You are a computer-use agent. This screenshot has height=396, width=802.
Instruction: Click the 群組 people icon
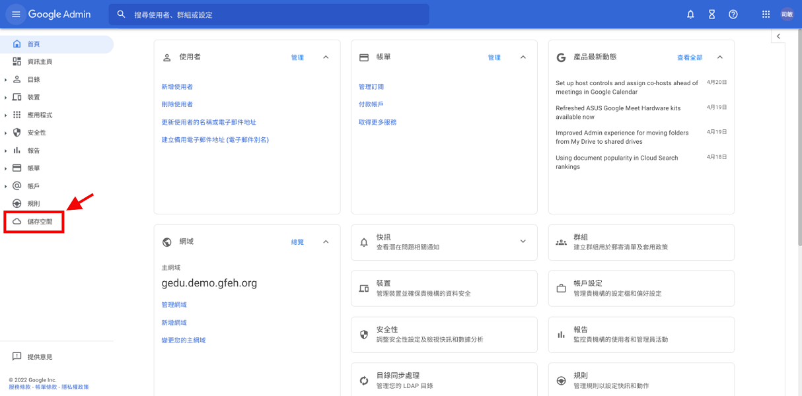pos(561,242)
